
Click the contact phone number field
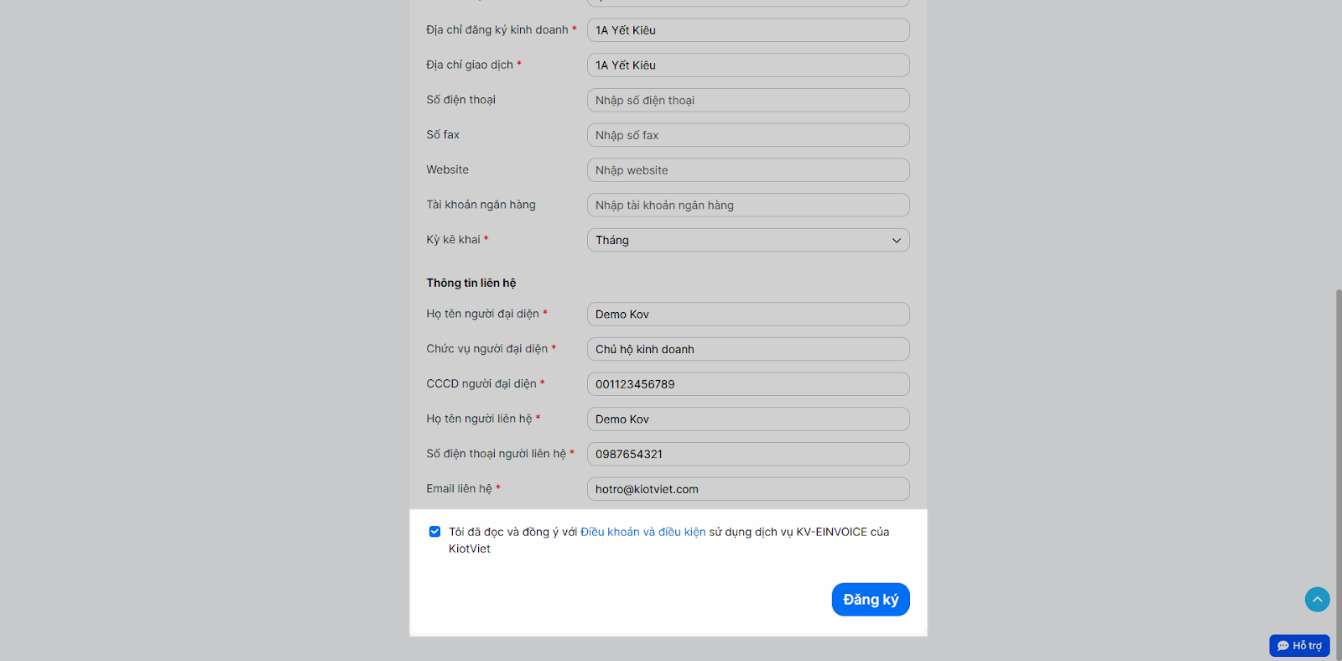(x=747, y=455)
